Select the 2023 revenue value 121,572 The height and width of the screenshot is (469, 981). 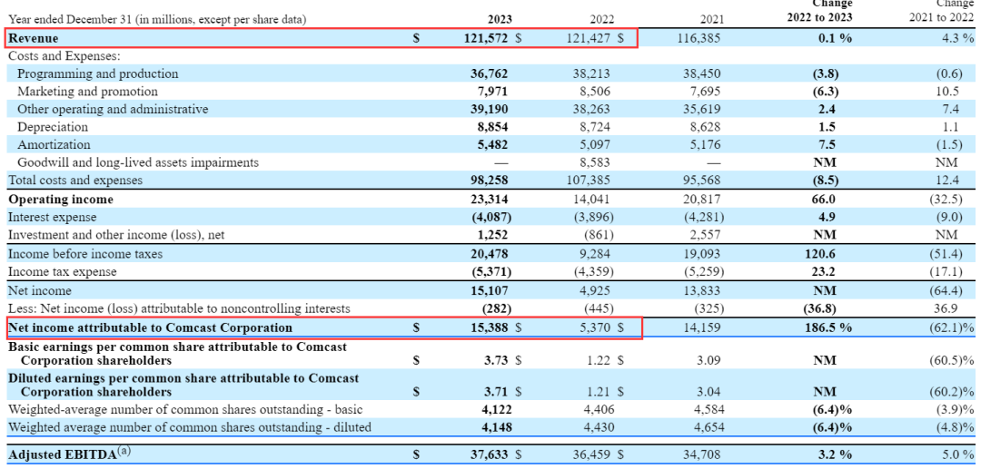(x=482, y=39)
